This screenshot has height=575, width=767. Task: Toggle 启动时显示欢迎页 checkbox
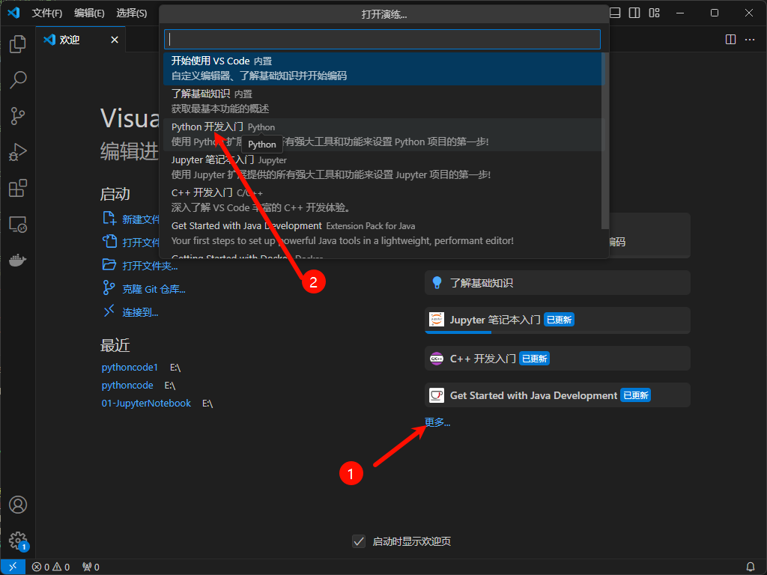point(359,541)
